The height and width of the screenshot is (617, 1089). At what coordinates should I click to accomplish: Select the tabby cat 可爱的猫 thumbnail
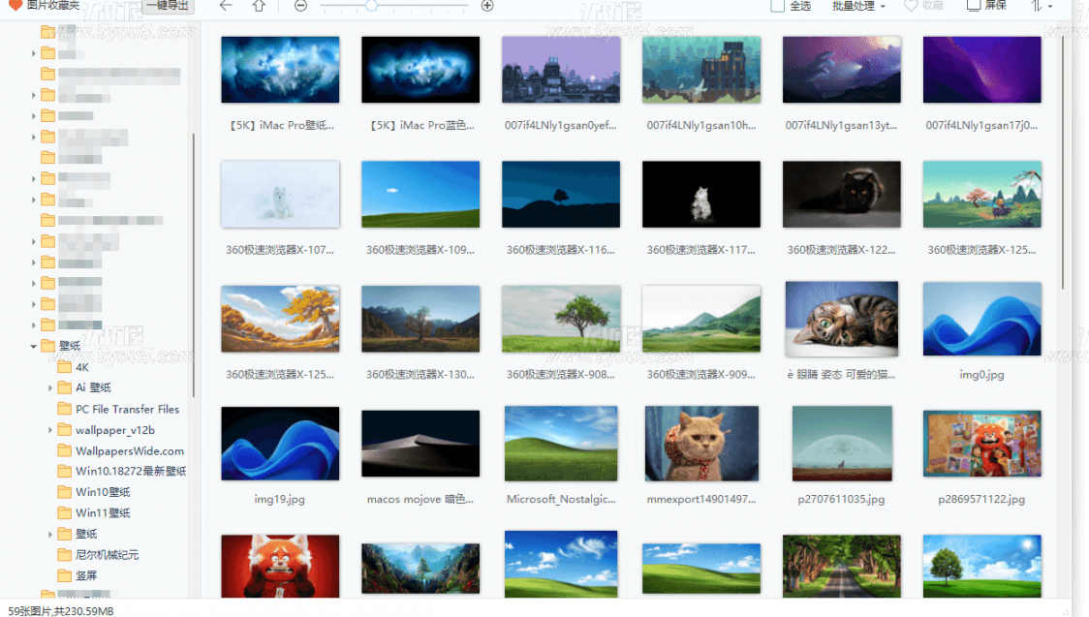pos(841,319)
